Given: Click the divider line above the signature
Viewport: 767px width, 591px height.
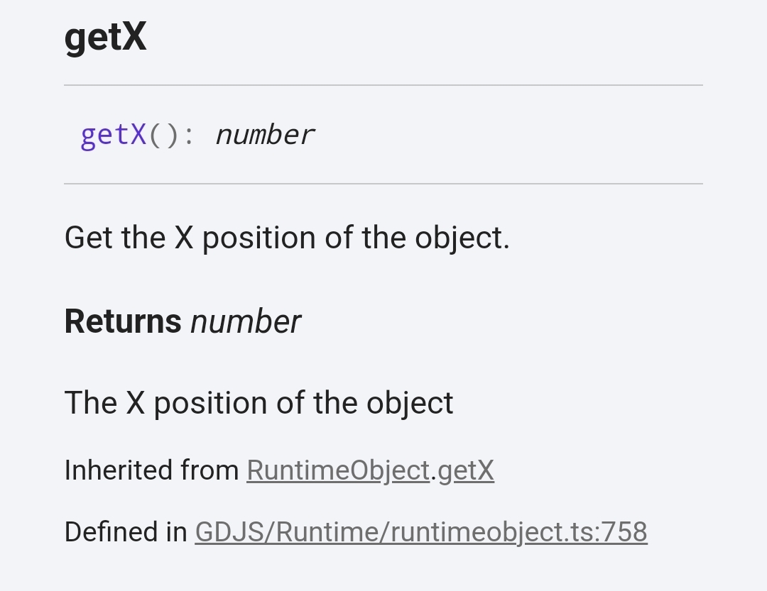Looking at the screenshot, I should coord(383,85).
